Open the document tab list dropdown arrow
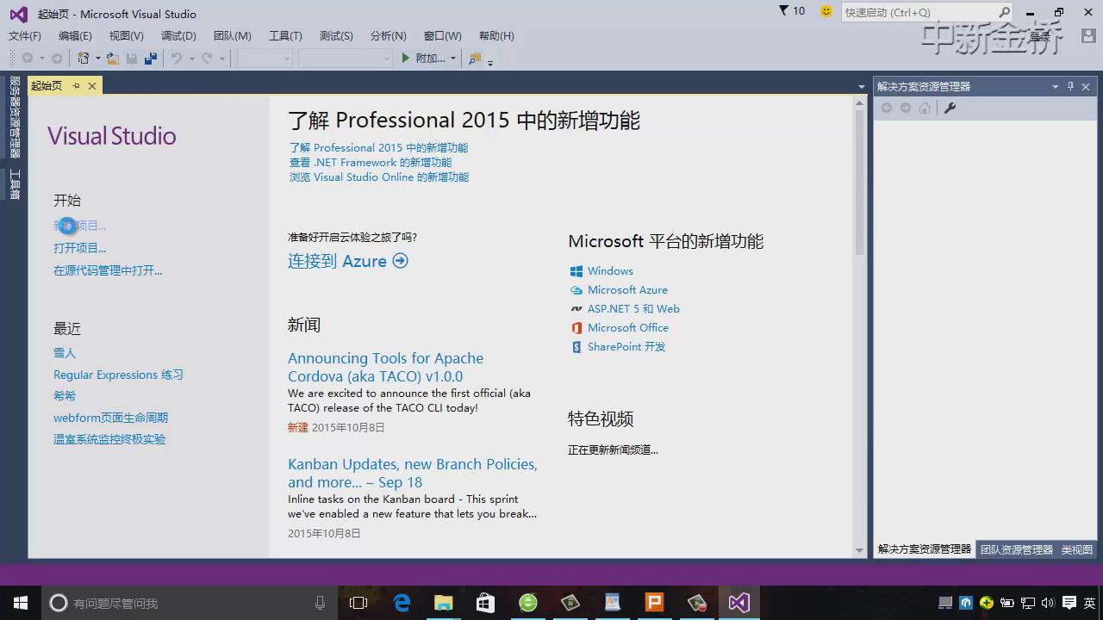The image size is (1103, 620). coord(861,86)
